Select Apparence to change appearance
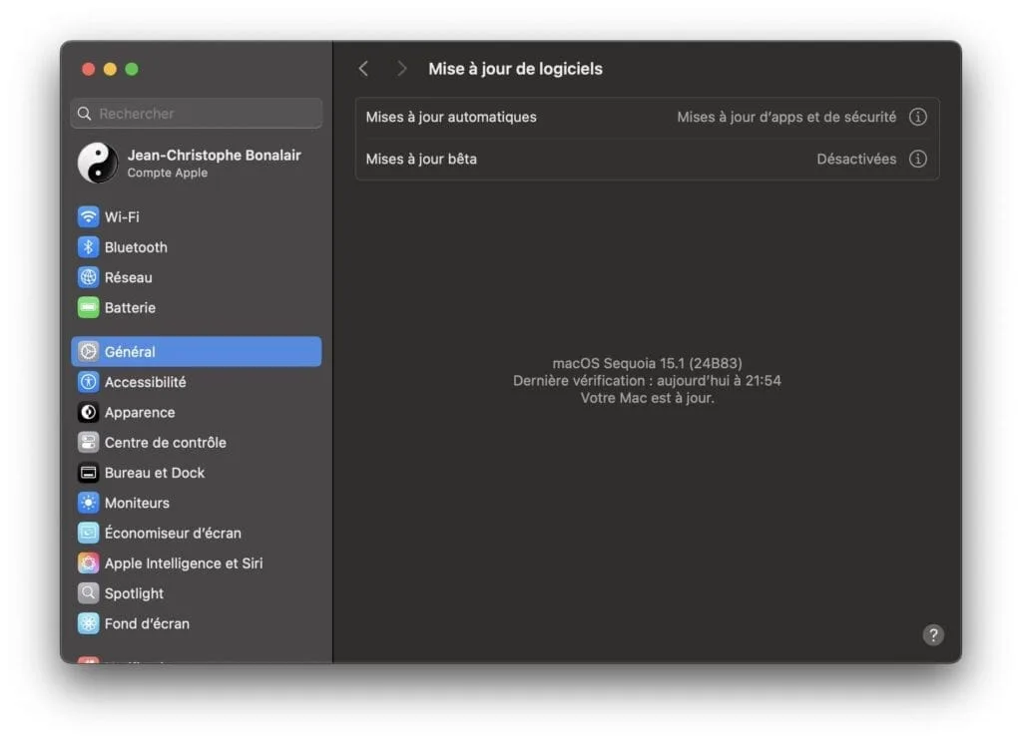 tap(140, 412)
